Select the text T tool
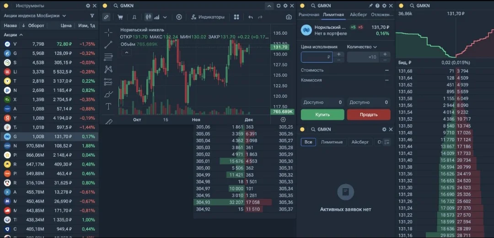 point(108,106)
